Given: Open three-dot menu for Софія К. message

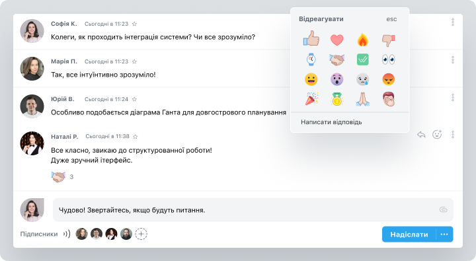Looking at the screenshot, I should tap(453, 22).
